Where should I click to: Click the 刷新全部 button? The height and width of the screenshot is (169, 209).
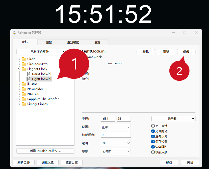24,162
